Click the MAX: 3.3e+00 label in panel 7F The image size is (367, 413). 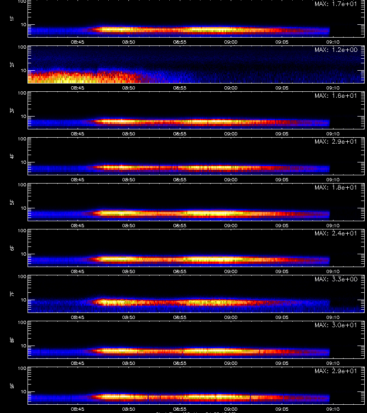pyautogui.click(x=336, y=279)
